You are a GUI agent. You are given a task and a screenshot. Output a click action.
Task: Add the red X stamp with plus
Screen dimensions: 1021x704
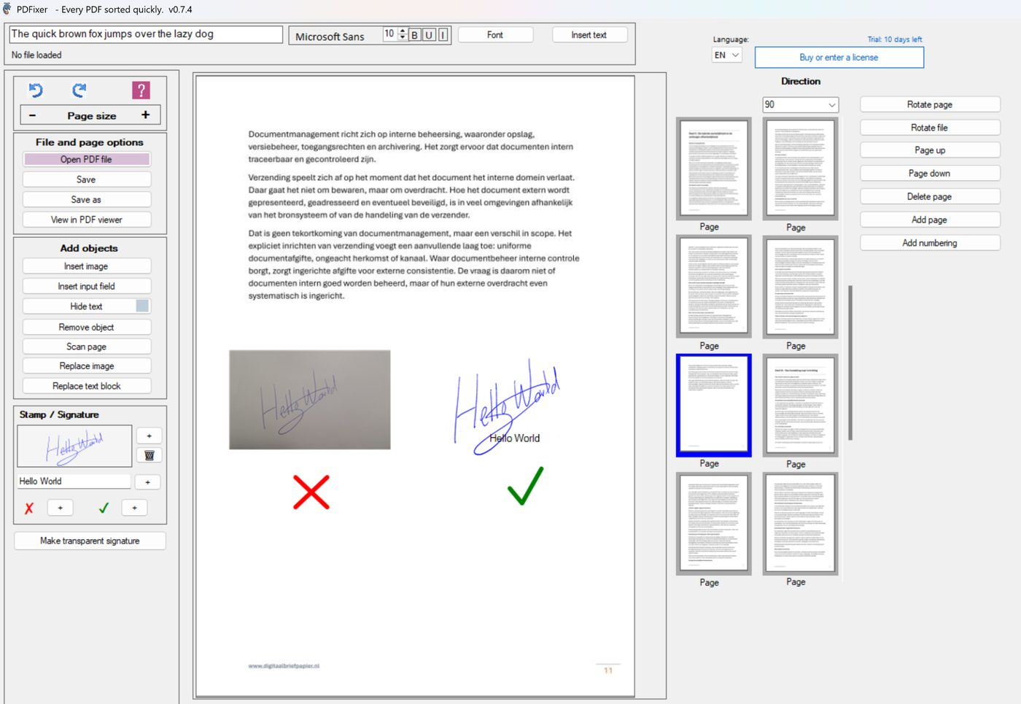[x=61, y=508]
